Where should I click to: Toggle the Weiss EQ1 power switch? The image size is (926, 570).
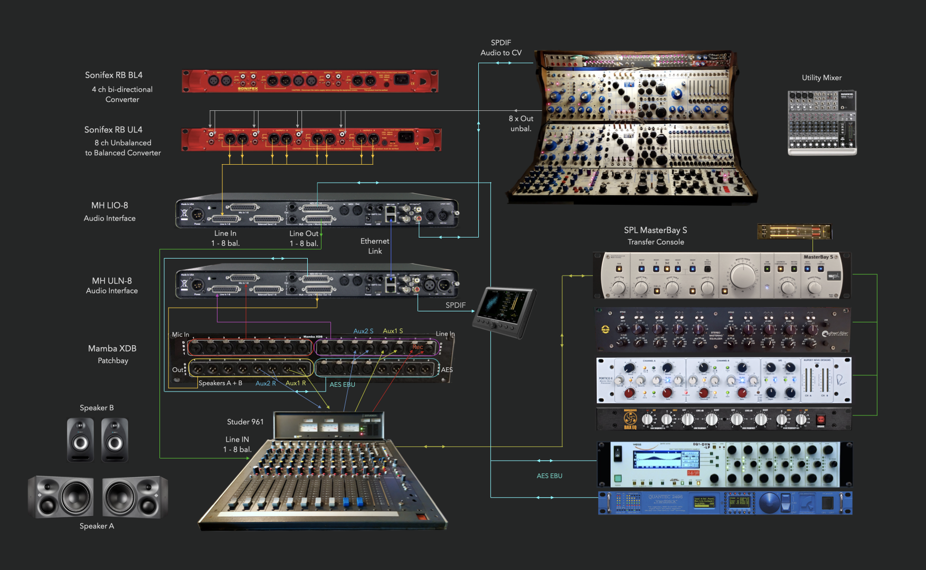tap(618, 453)
